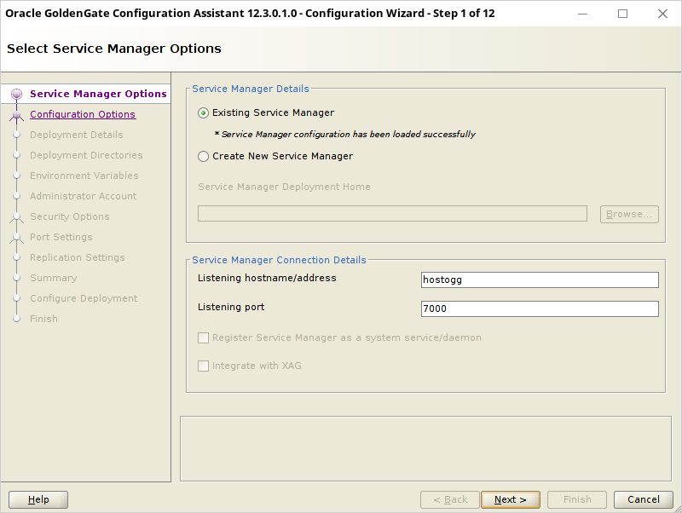682x513 pixels.
Task: Click the Administrator Account step
Action: 83,196
